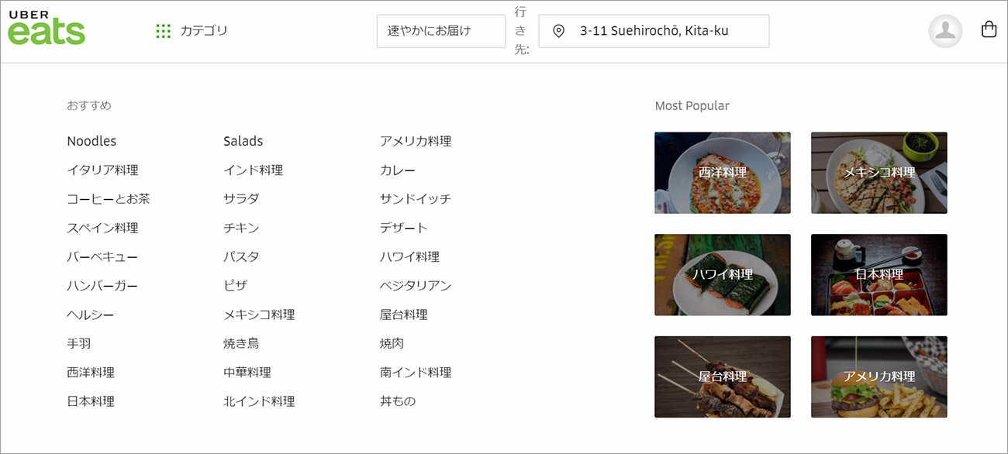This screenshot has width=1008, height=454.
Task: Select サラダ category
Action: tap(241, 199)
